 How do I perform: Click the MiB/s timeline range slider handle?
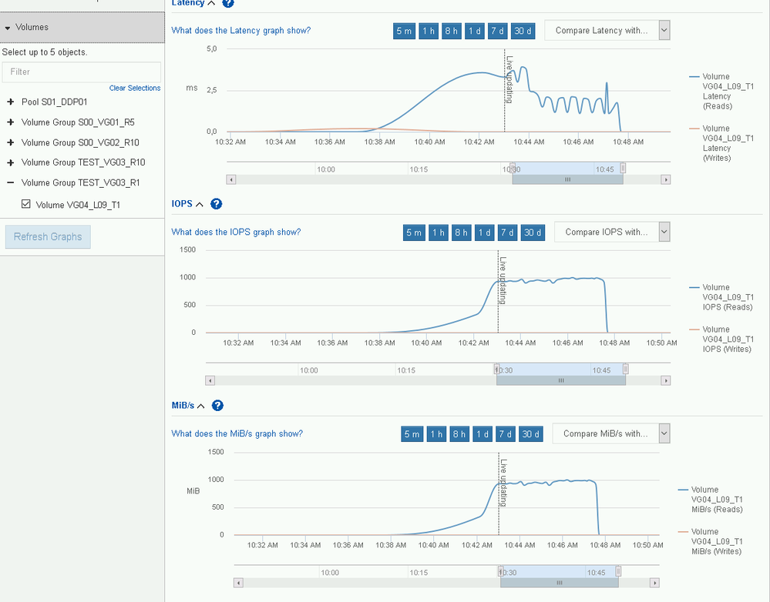coord(560,583)
